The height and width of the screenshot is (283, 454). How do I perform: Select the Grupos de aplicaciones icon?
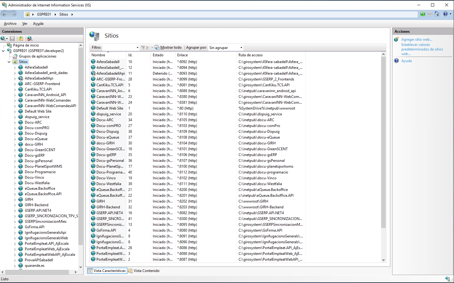[x=15, y=56]
